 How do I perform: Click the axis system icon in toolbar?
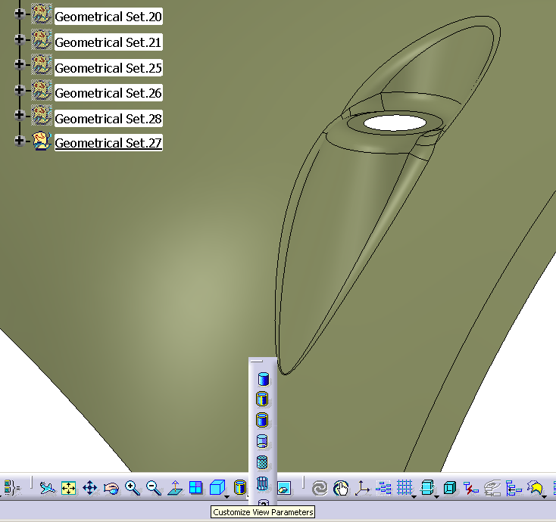pyautogui.click(x=362, y=488)
